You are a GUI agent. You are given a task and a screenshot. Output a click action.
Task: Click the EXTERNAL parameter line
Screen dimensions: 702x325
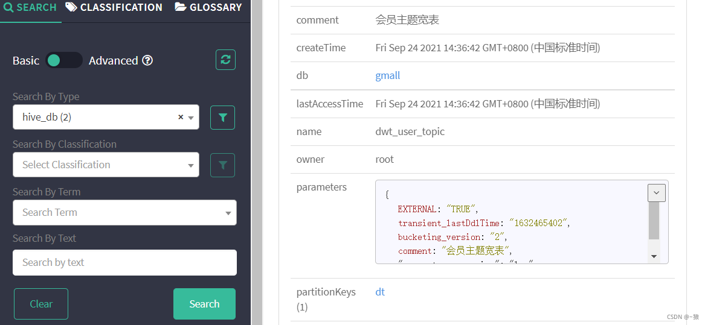439,209
